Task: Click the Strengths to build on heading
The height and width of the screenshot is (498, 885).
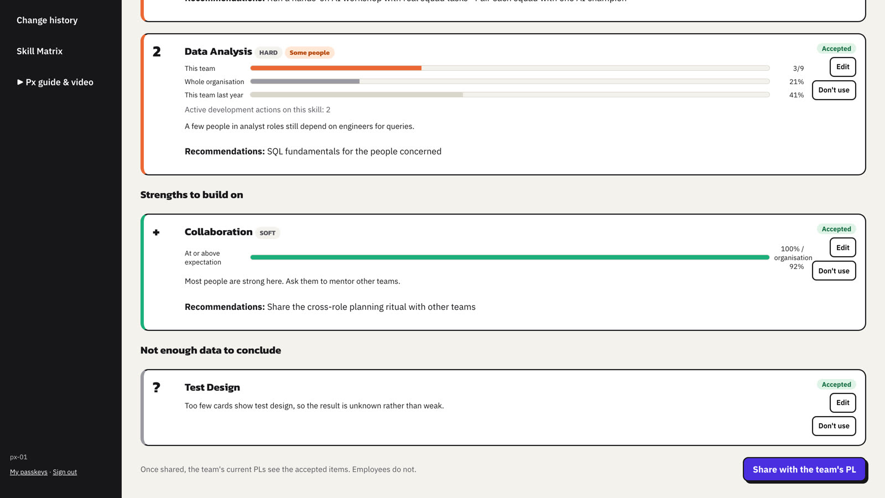Action: pyautogui.click(x=191, y=195)
